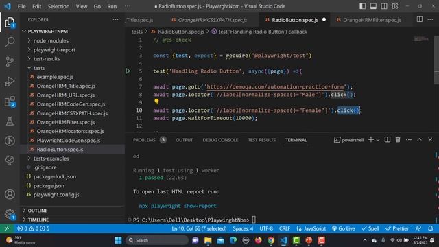Viewport: 439px width, 247px height.
Task: Open the Extensions view
Action: tap(10, 102)
